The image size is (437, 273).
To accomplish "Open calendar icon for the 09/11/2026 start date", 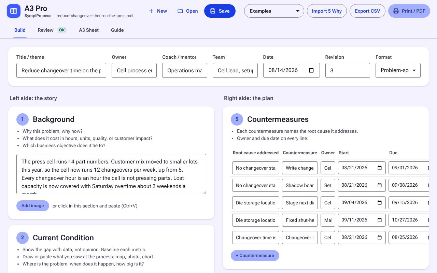I will (380, 220).
